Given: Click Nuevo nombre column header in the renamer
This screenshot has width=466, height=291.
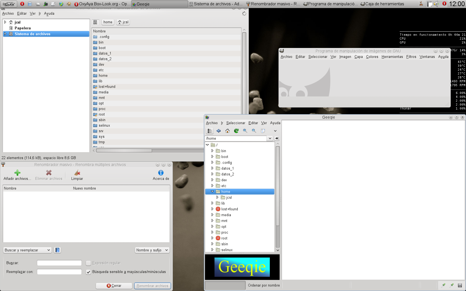Looking at the screenshot, I should point(121,188).
